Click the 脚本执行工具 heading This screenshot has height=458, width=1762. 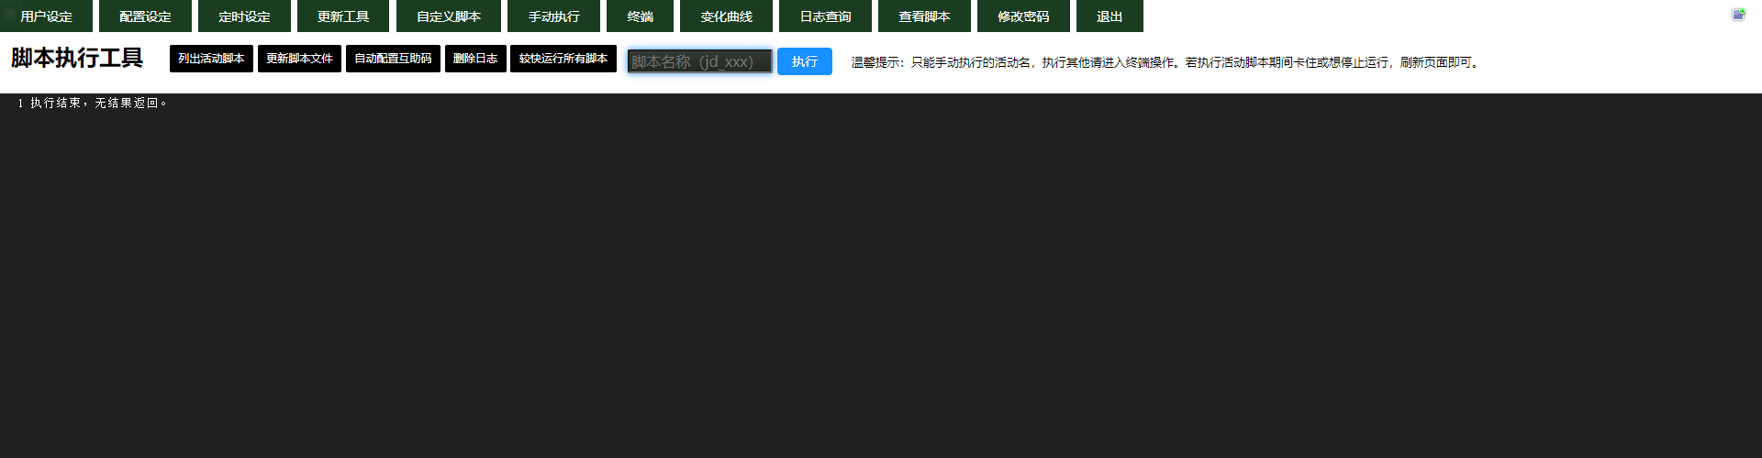coord(77,59)
